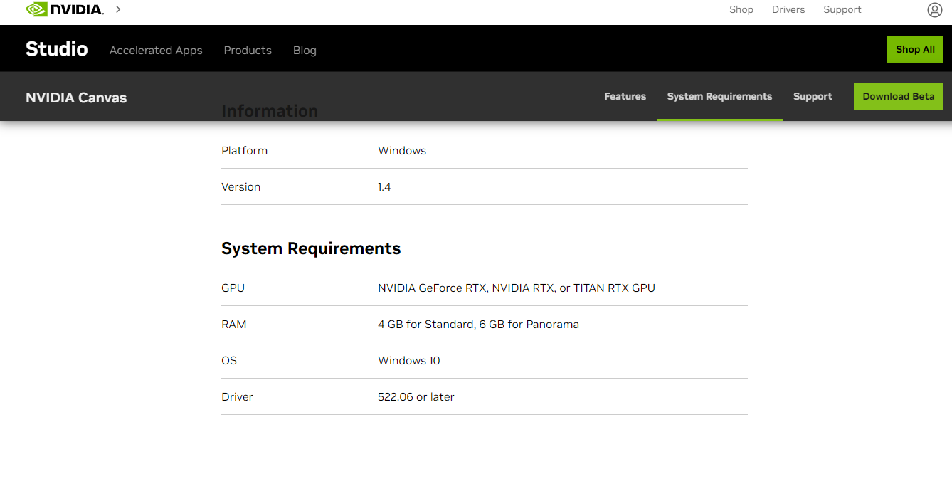The height and width of the screenshot is (484, 952).
Task: Click the Download Beta button
Action: point(898,97)
